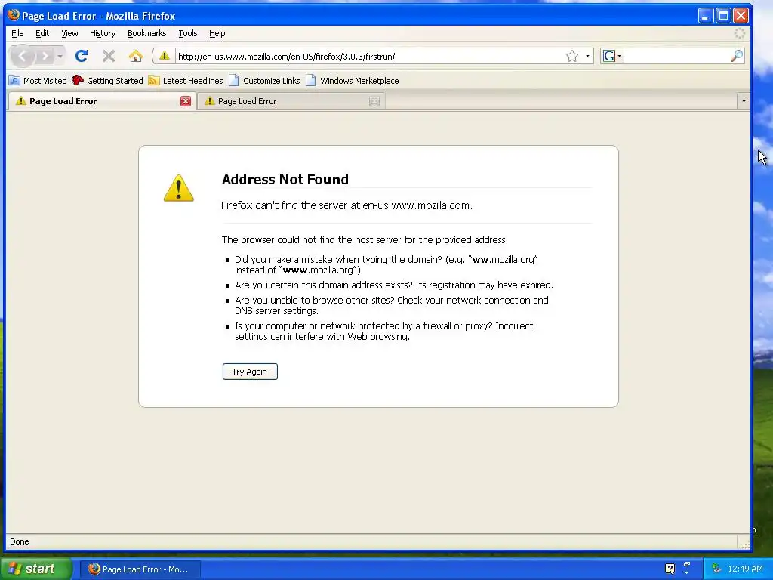This screenshot has width=773, height=580.
Task: Click the Done status bar text
Action: point(19,541)
